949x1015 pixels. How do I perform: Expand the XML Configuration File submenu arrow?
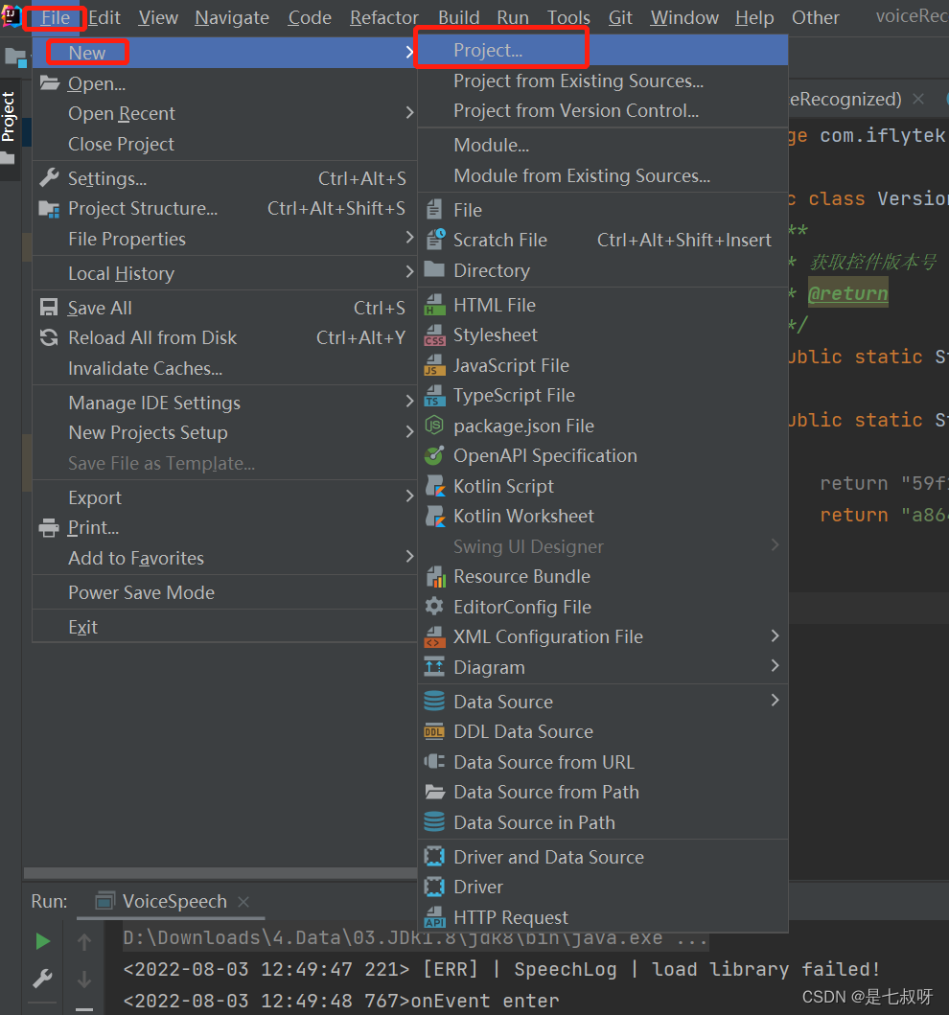click(775, 635)
